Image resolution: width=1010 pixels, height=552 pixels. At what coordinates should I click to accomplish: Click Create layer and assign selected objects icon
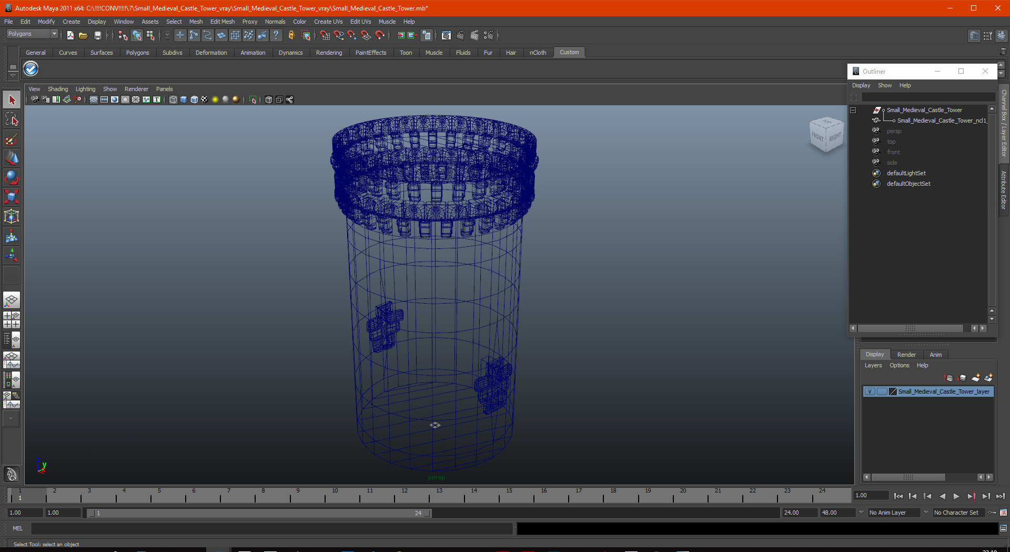[988, 378]
